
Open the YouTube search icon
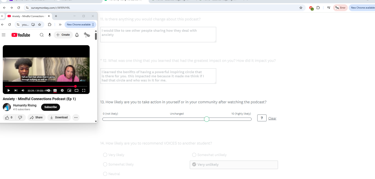coord(42,35)
